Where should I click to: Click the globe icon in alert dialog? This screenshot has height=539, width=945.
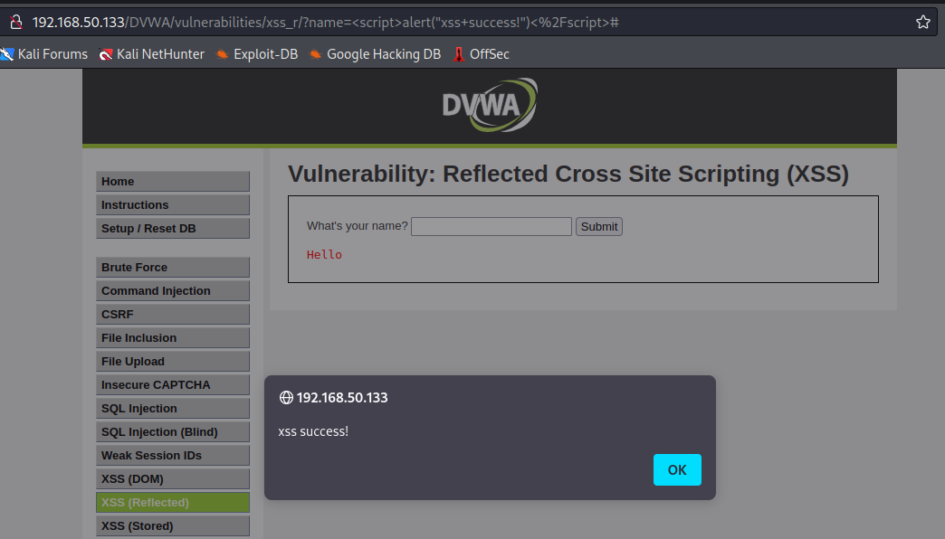pyautogui.click(x=286, y=398)
